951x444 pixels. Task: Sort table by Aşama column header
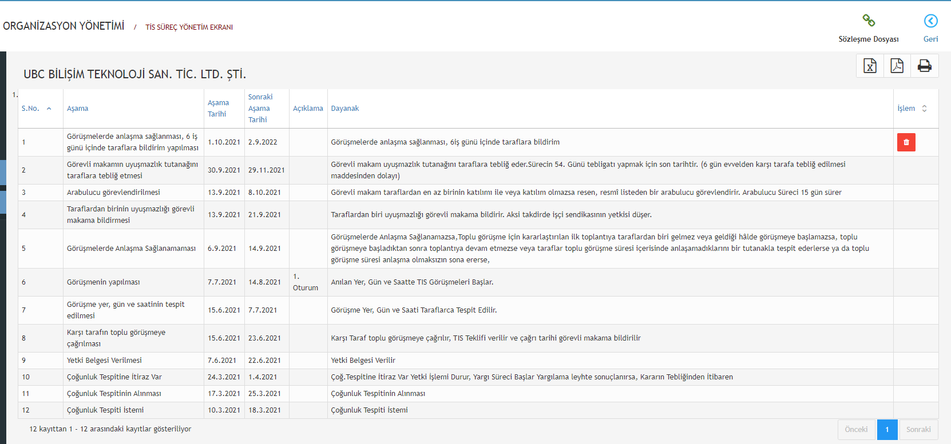coord(78,109)
